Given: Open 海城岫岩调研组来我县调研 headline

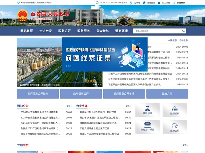Looking at the screenshot, I should (x=99, y=123).
